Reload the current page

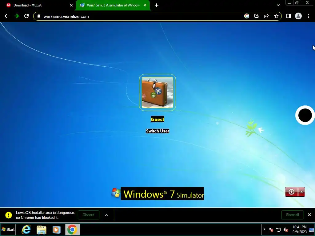click(26, 16)
